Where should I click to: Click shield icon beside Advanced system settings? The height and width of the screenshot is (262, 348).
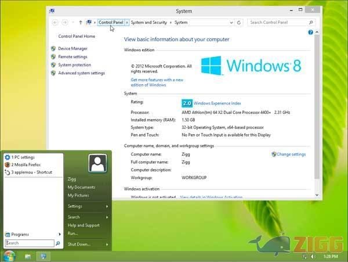point(53,73)
